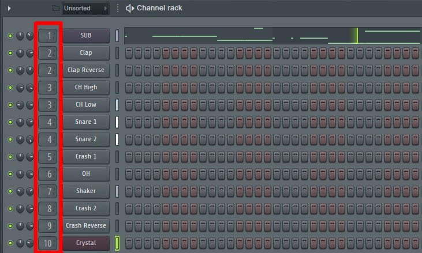The image size is (422, 253).
Task: Click the folder icon beside Unsorted
Action: coord(56,8)
